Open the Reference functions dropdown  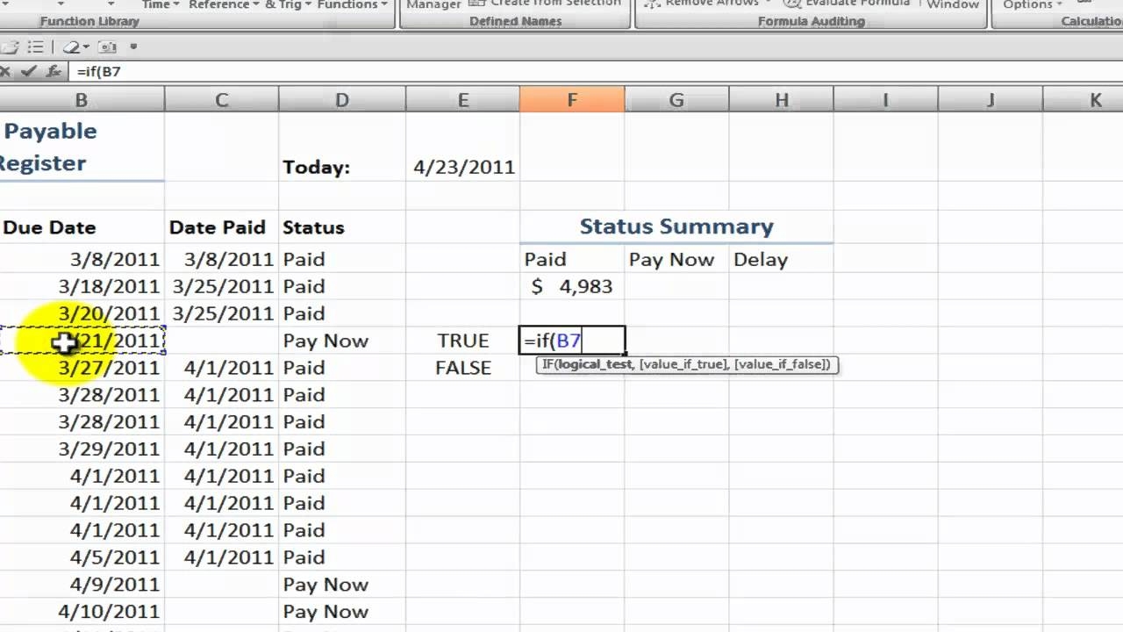coord(220,4)
